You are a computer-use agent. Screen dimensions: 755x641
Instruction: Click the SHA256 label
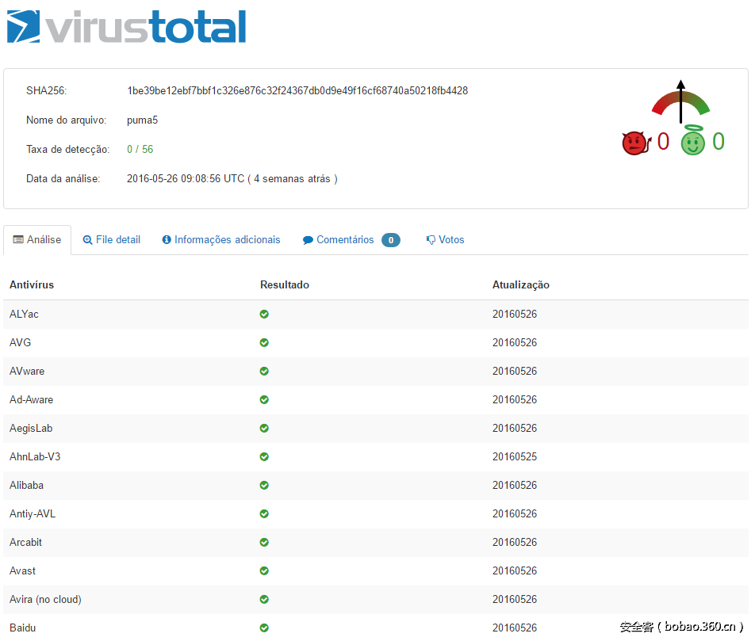pyautogui.click(x=46, y=91)
